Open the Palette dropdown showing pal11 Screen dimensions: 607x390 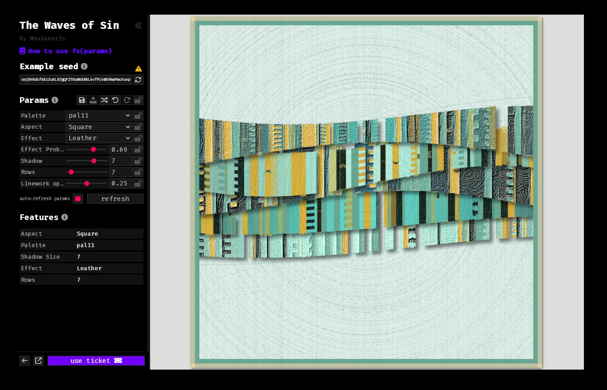[99, 116]
